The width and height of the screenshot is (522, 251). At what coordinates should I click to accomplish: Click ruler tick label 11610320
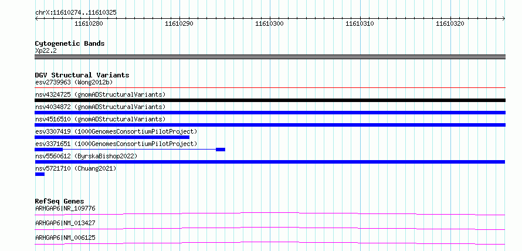[x=450, y=23]
